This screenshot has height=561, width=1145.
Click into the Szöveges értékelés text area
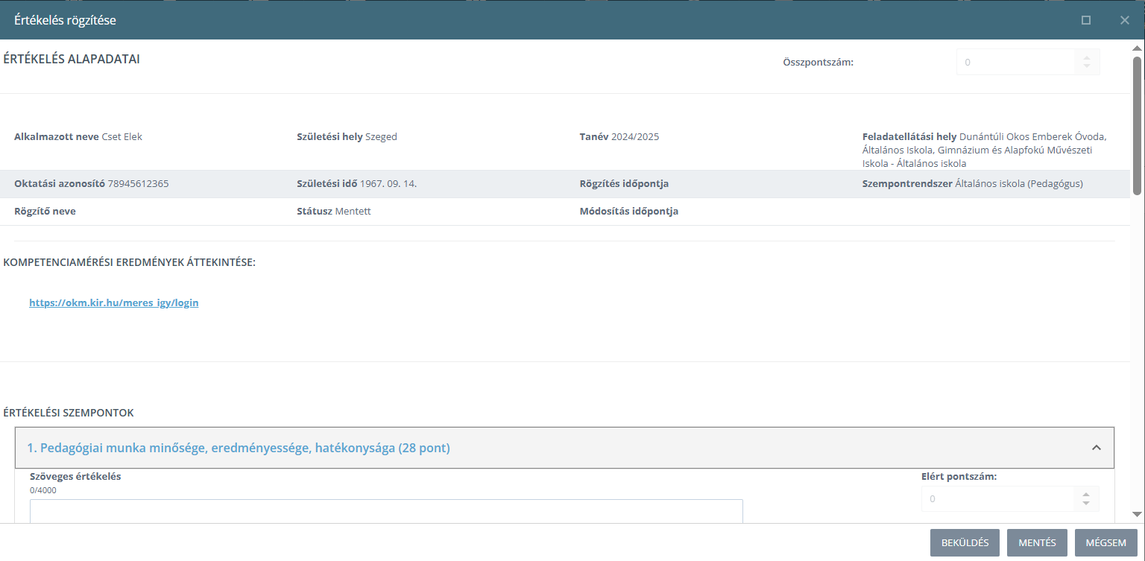coord(386,511)
